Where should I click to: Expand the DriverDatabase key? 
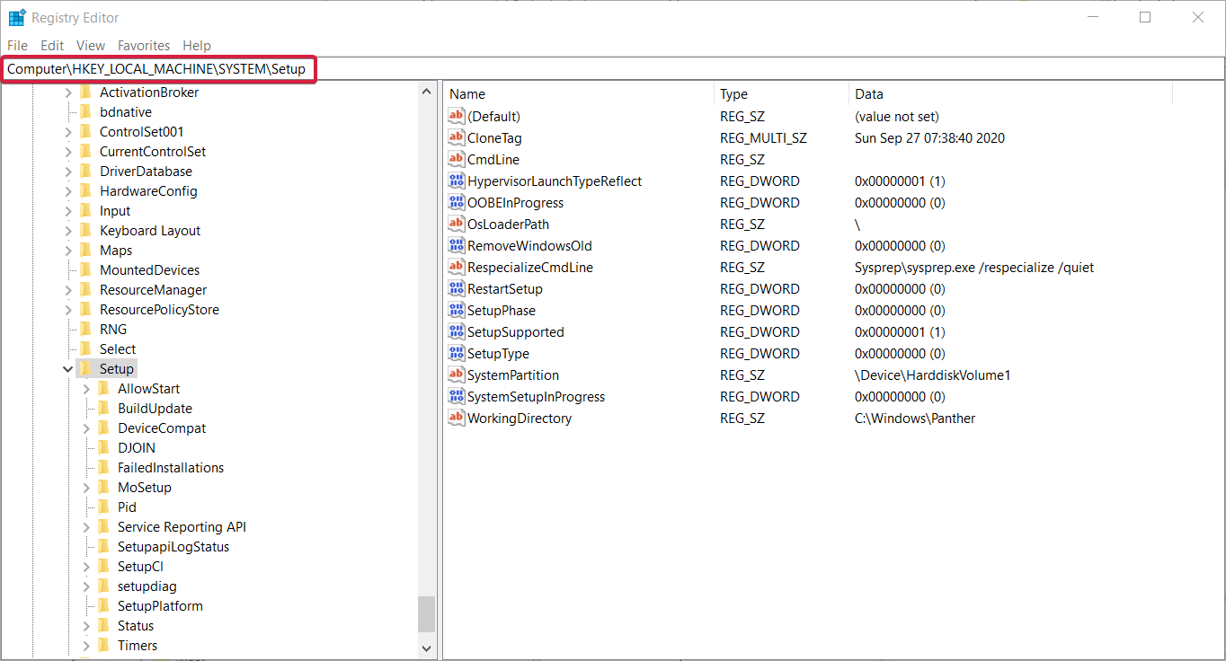[68, 172]
